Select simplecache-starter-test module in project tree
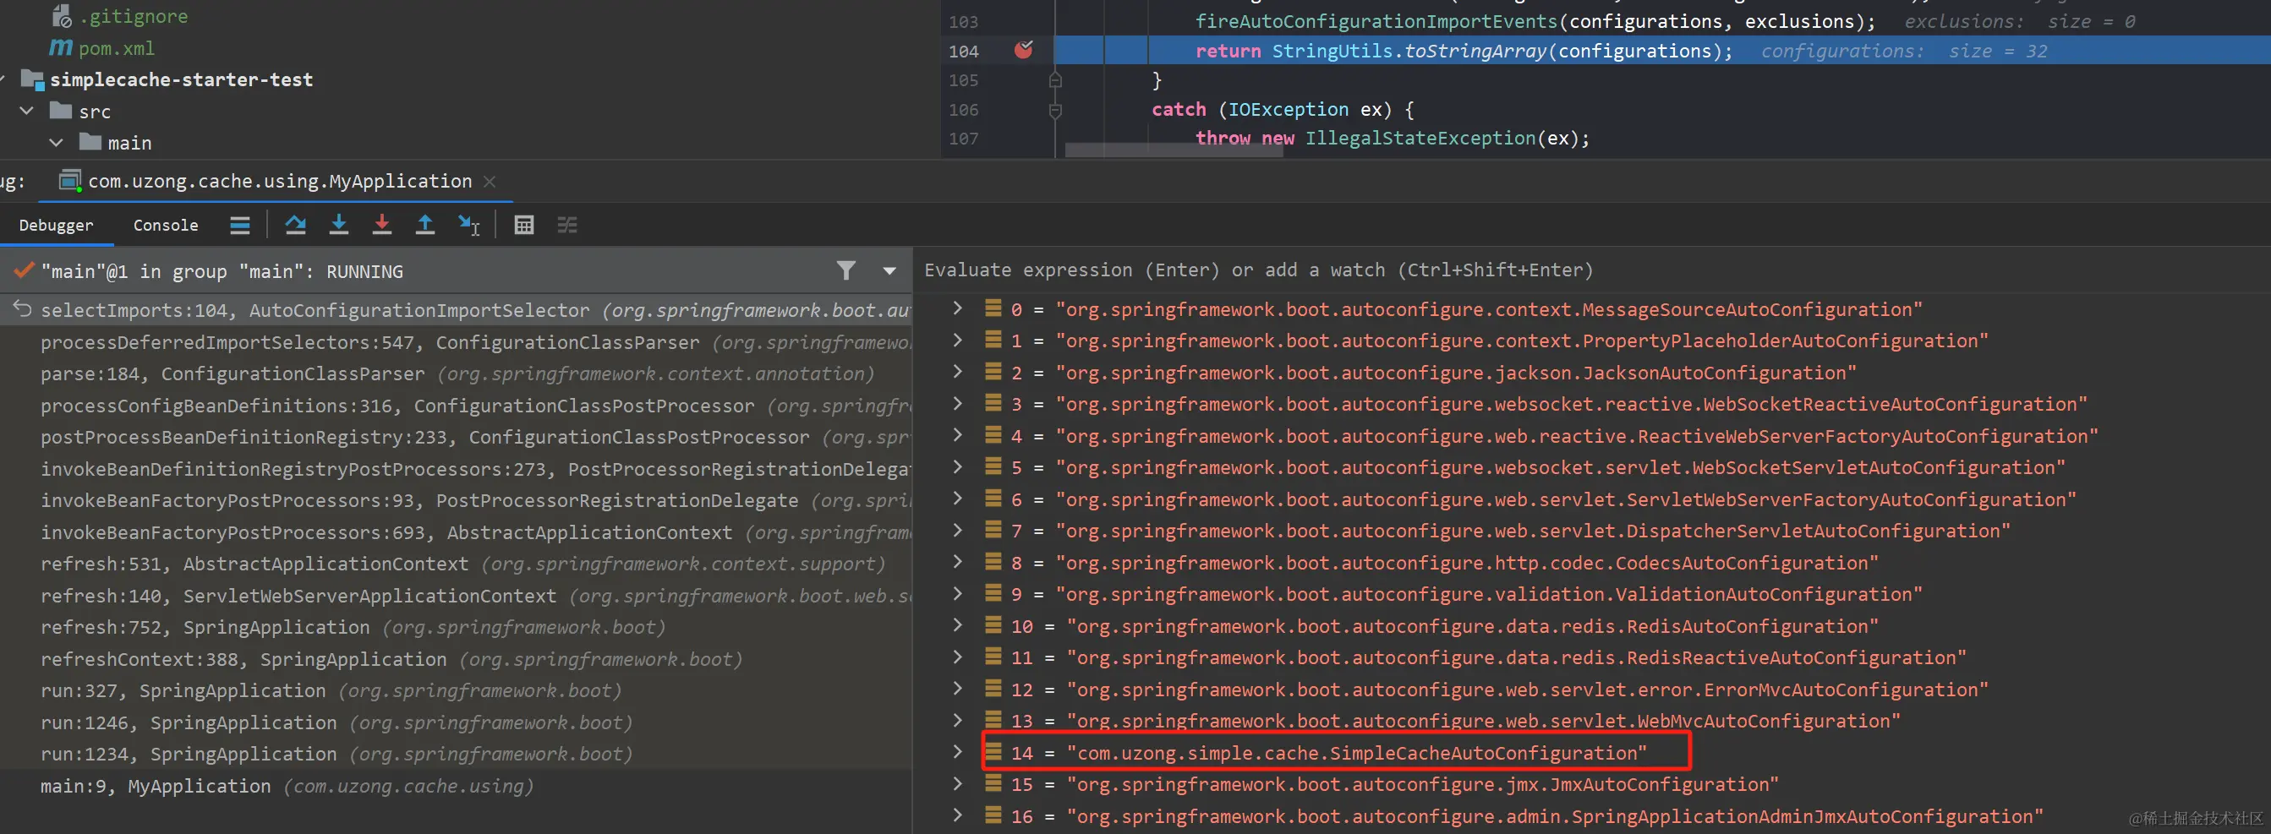Screen dimensions: 2271x834 click(181, 79)
